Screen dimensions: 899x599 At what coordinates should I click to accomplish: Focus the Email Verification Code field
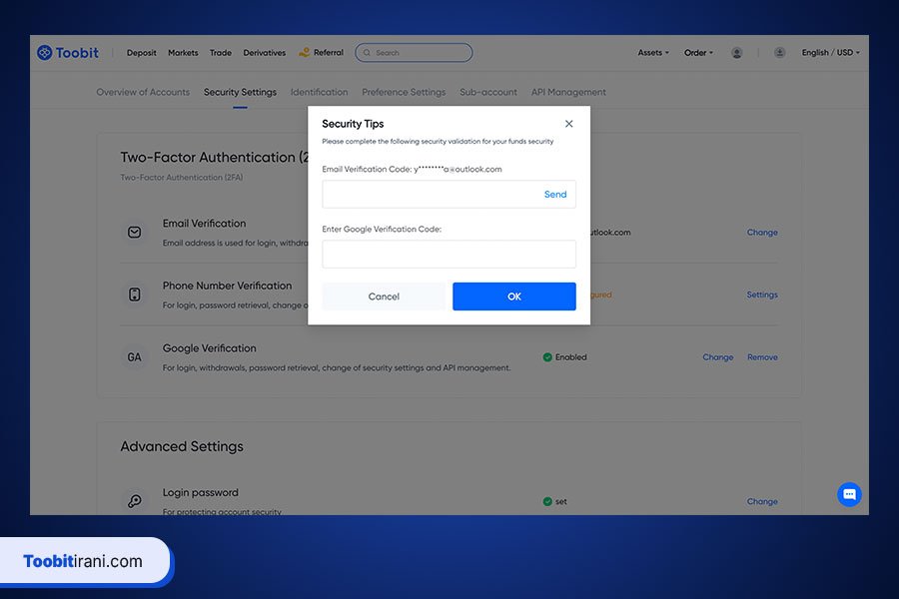click(430, 195)
